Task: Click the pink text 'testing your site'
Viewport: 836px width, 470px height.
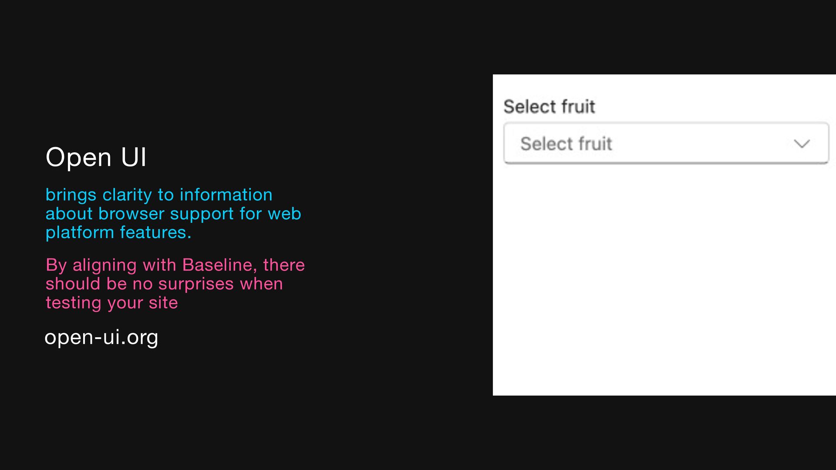Action: [x=112, y=303]
